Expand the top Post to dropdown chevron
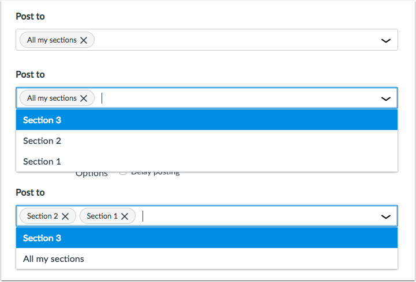Viewport: 416px width, 282px height. (x=386, y=40)
